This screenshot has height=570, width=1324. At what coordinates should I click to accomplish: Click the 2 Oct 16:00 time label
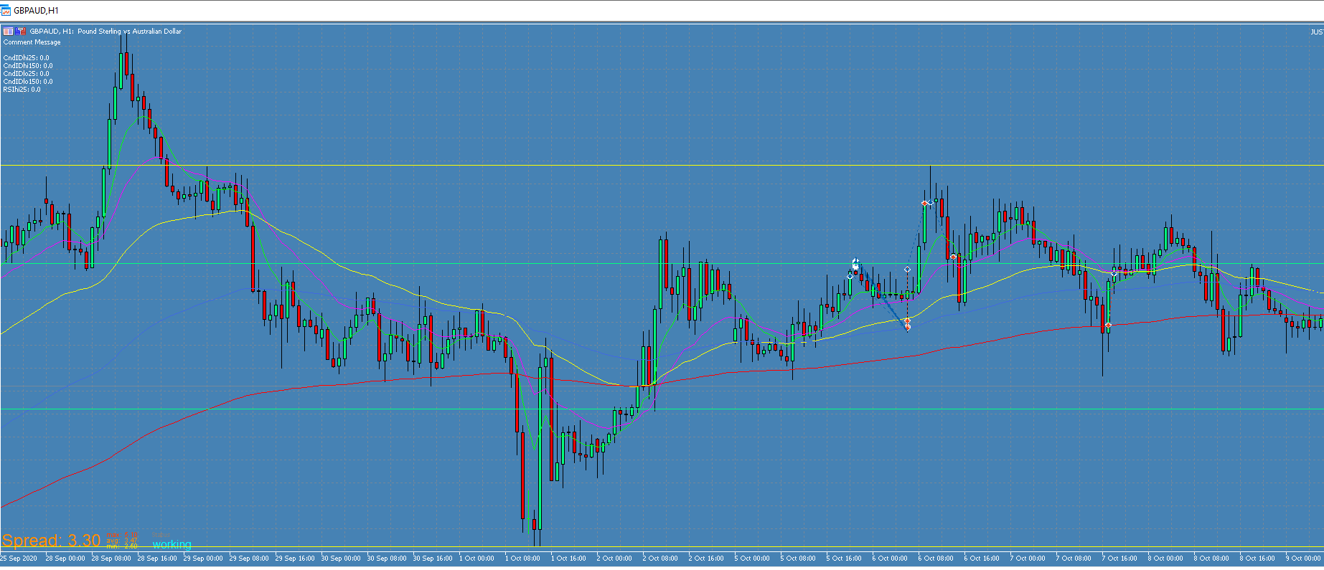(706, 558)
